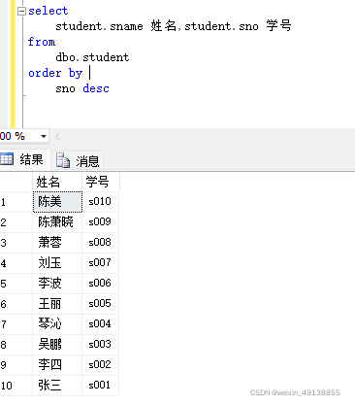Viewport: 355px width, 405px height.
Task: Select the cell s010
Action: tap(100, 202)
